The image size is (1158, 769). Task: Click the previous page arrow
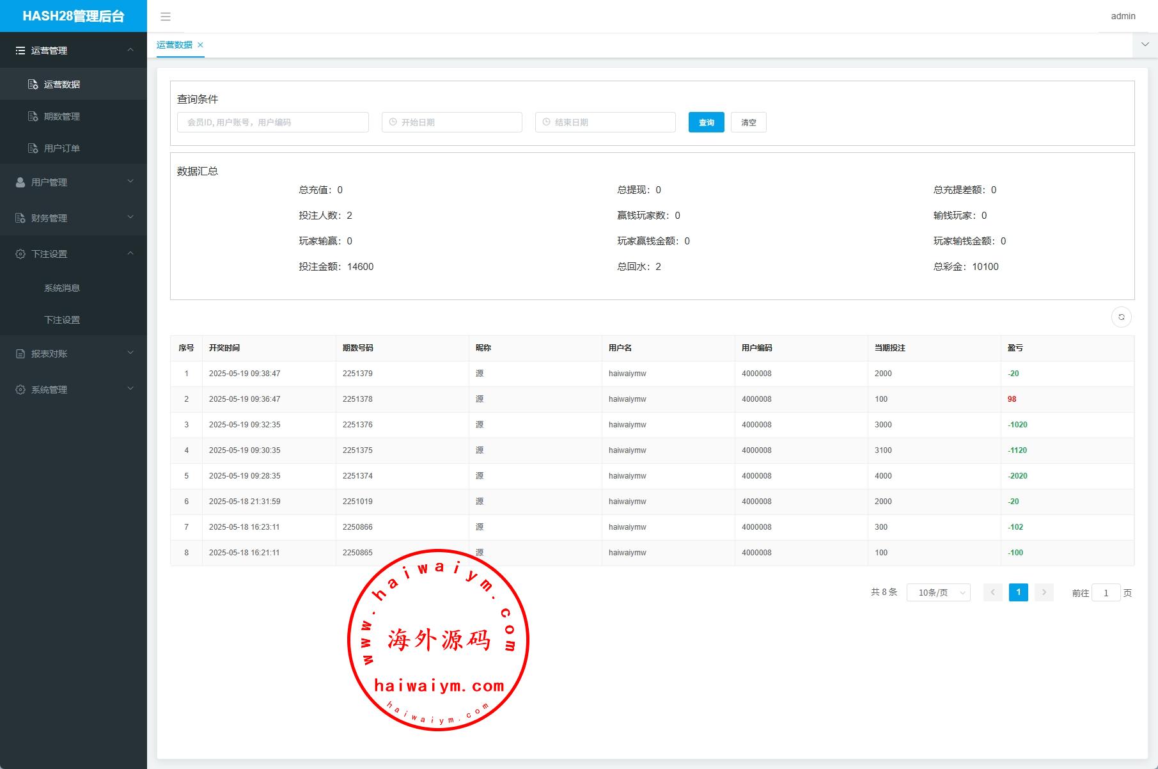(992, 592)
